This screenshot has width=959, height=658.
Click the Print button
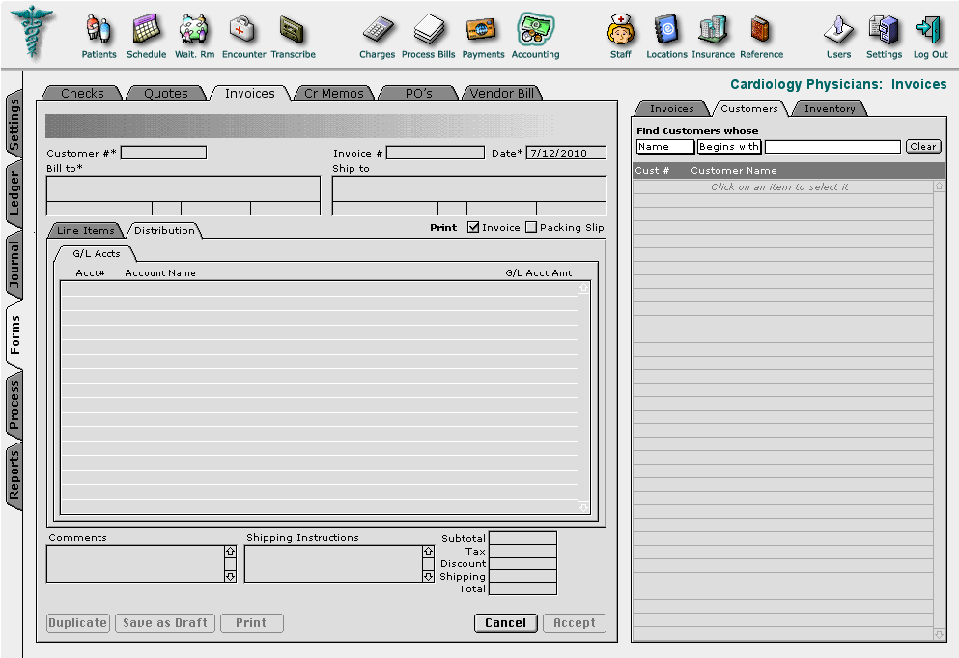(x=251, y=623)
